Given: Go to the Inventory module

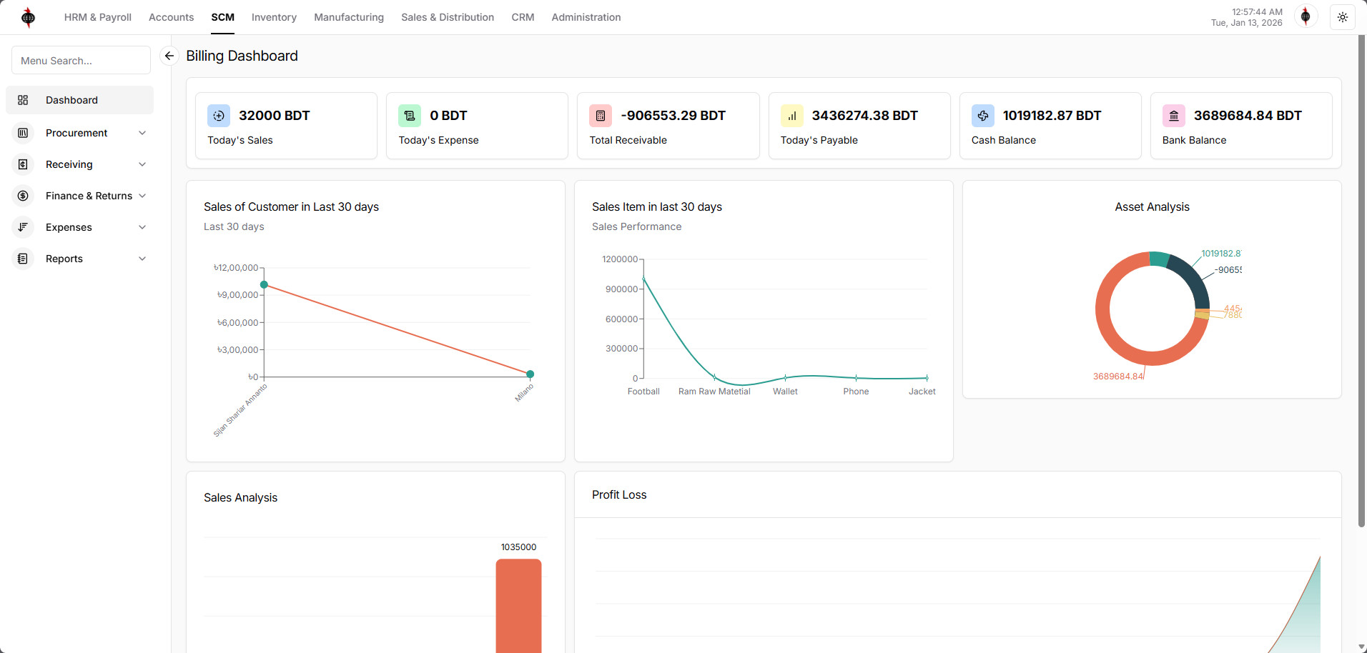Looking at the screenshot, I should point(274,17).
